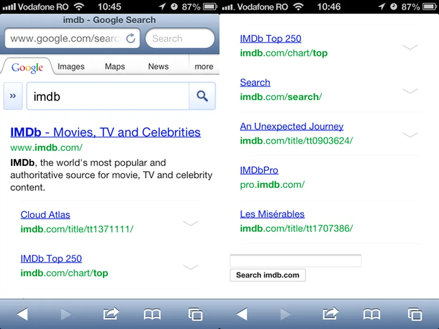This screenshot has height=329, width=439.
Task: Select the Google tab
Action: 27,67
